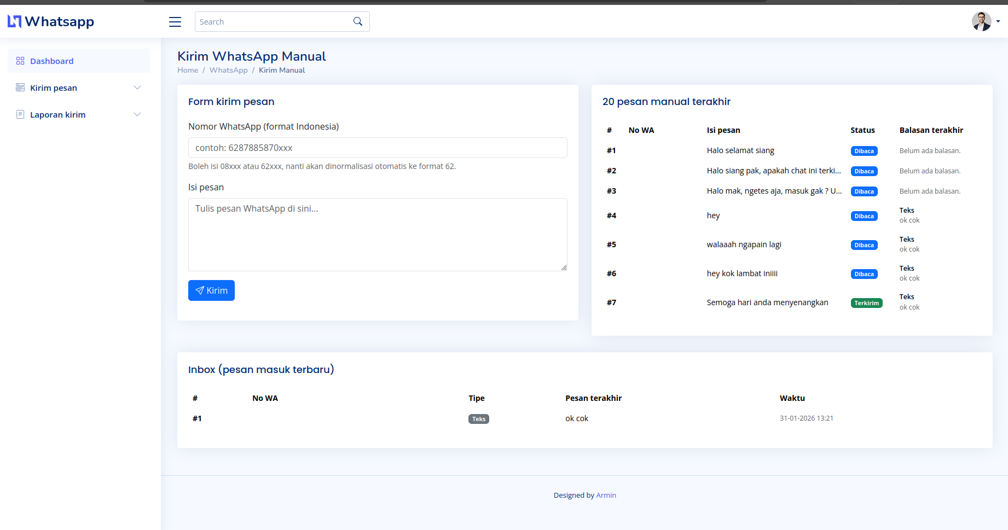
Task: Open the profile dropdown caret
Action: (x=998, y=21)
